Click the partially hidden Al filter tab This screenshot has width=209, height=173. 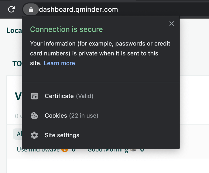coord(18,134)
